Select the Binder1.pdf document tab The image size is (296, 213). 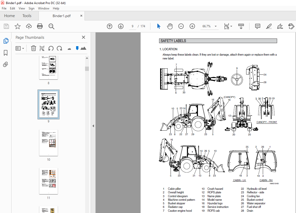[x=62, y=16]
